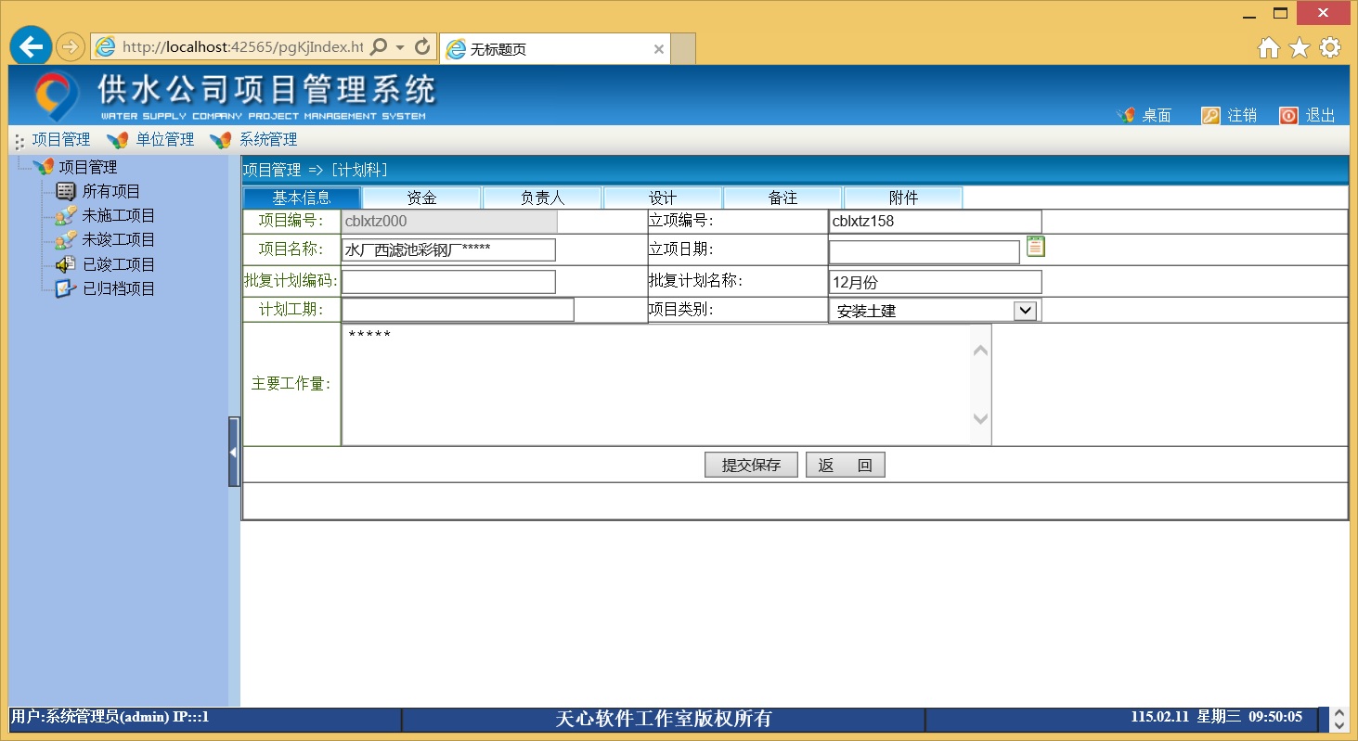The height and width of the screenshot is (741, 1358).
Task: Click the 批复计划编码 input field
Action: pyautogui.click(x=448, y=282)
